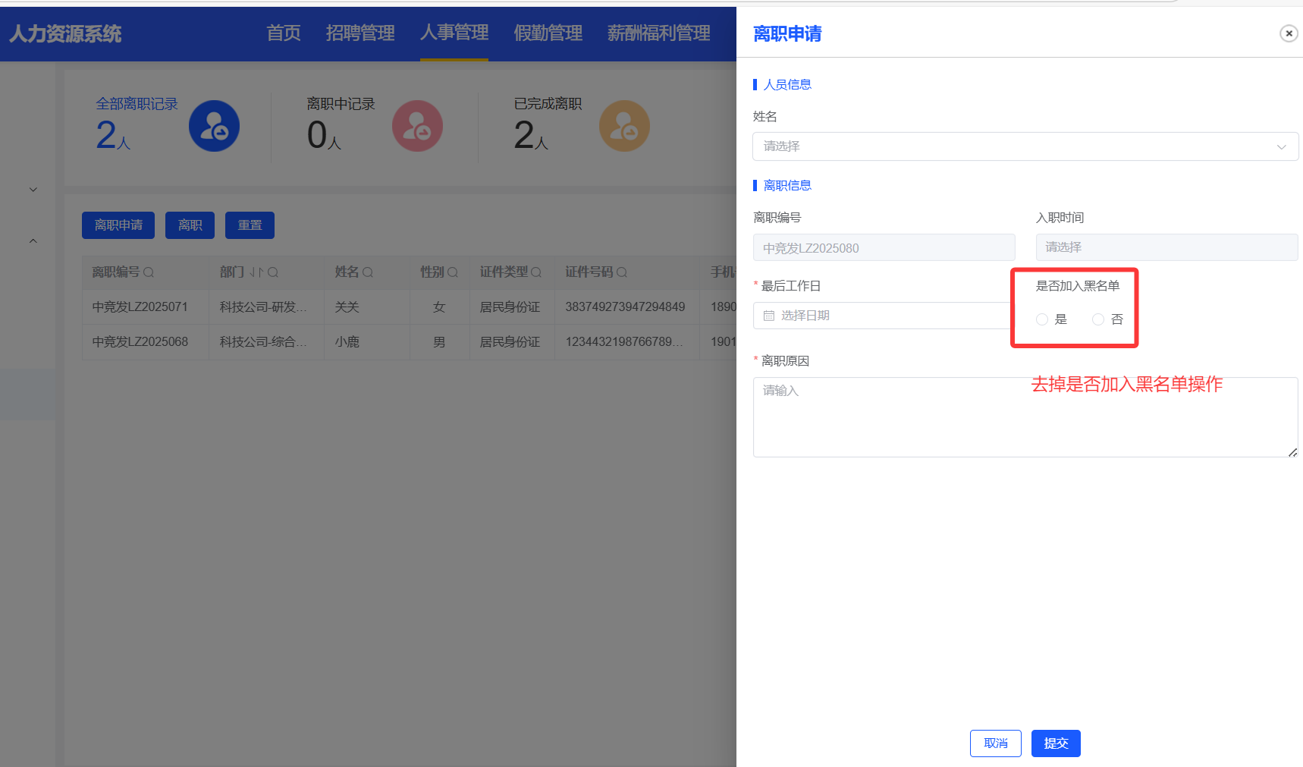This screenshot has width=1303, height=767.
Task: Click the 科技公司-研发… department cell
Action: point(263,307)
